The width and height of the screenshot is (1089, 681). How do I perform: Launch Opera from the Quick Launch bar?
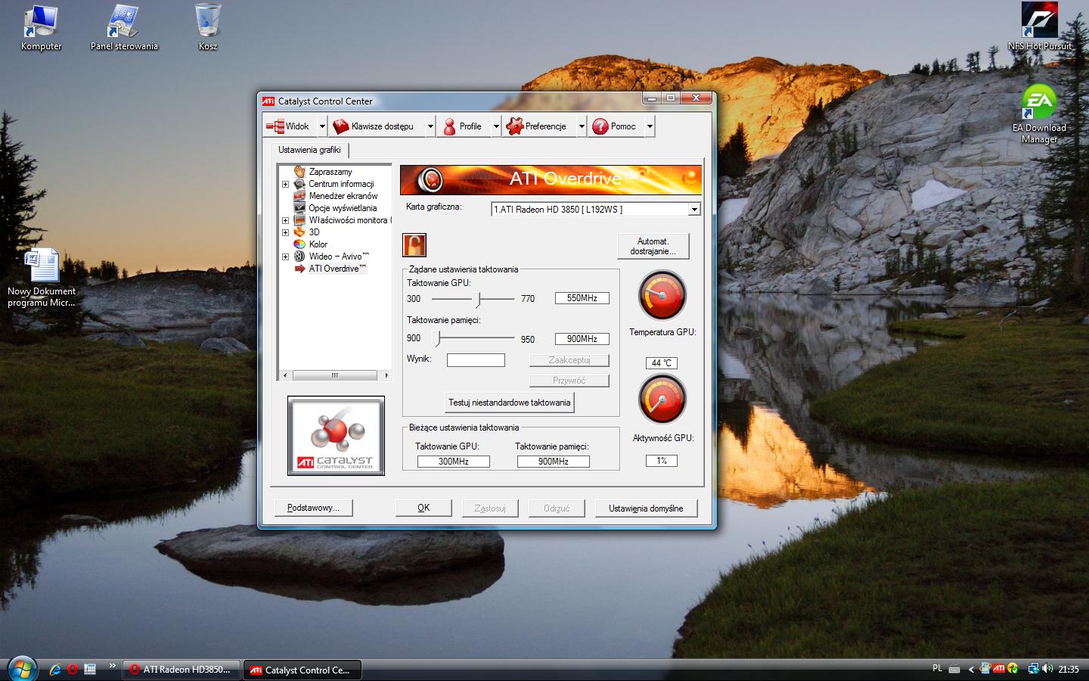click(73, 669)
